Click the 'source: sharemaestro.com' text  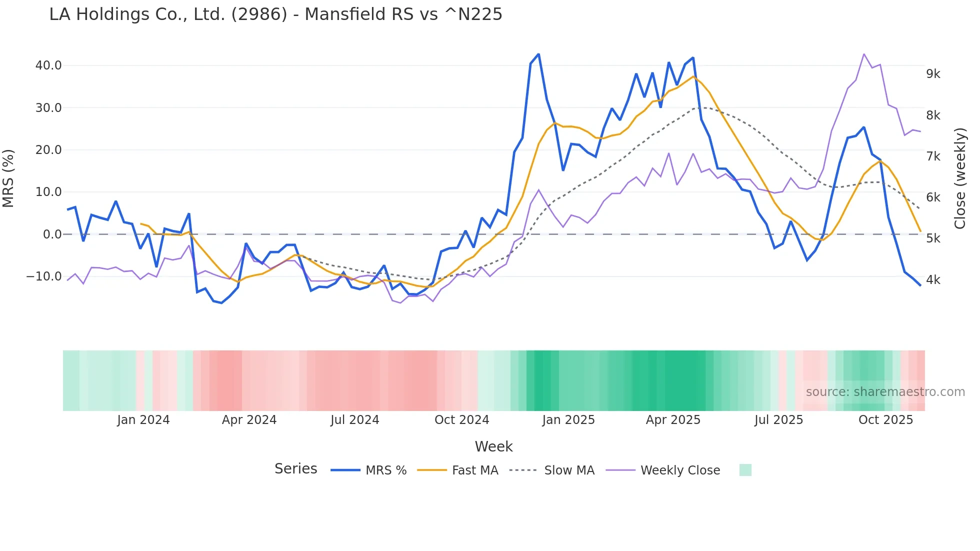(885, 392)
